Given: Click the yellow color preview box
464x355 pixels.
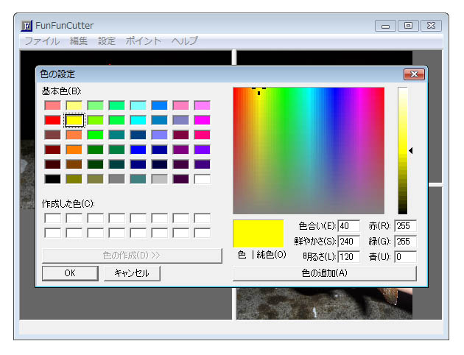Looking at the screenshot, I should 259,233.
